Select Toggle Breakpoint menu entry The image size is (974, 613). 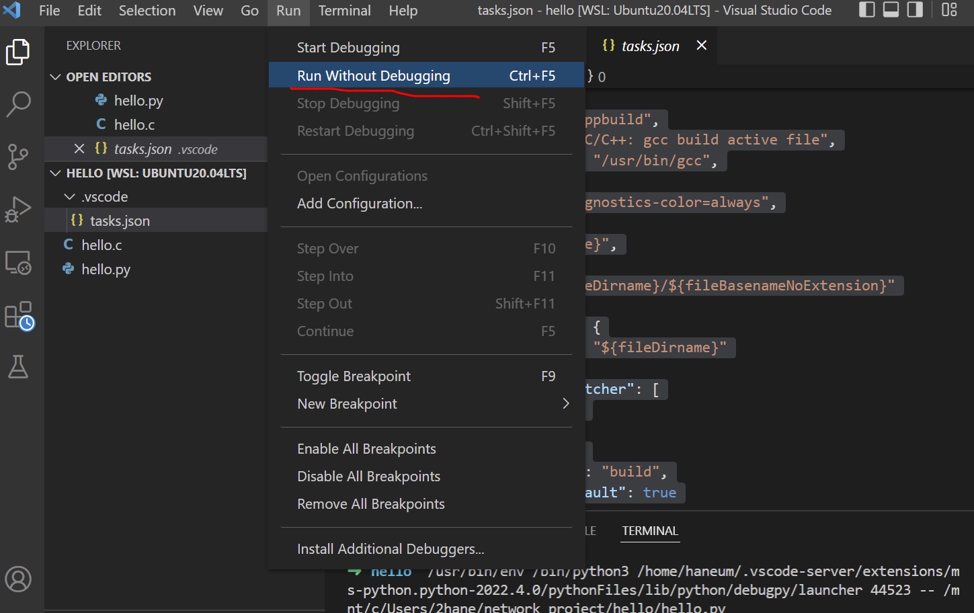426,376
